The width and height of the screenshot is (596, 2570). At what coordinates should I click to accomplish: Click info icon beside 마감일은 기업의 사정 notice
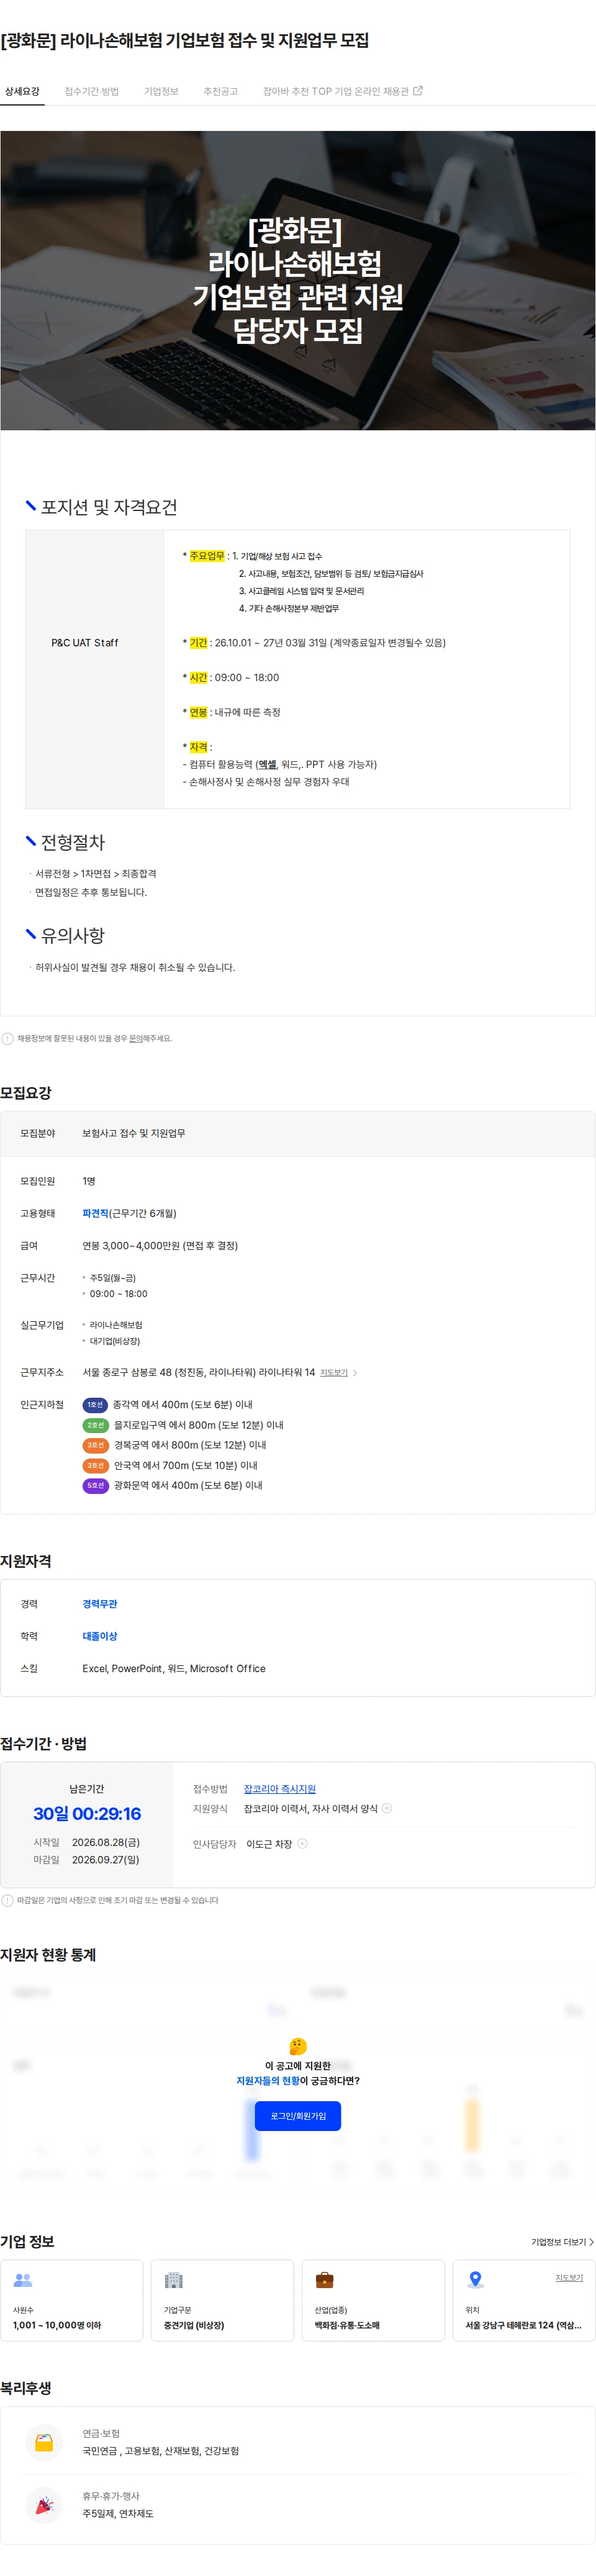(x=8, y=1901)
